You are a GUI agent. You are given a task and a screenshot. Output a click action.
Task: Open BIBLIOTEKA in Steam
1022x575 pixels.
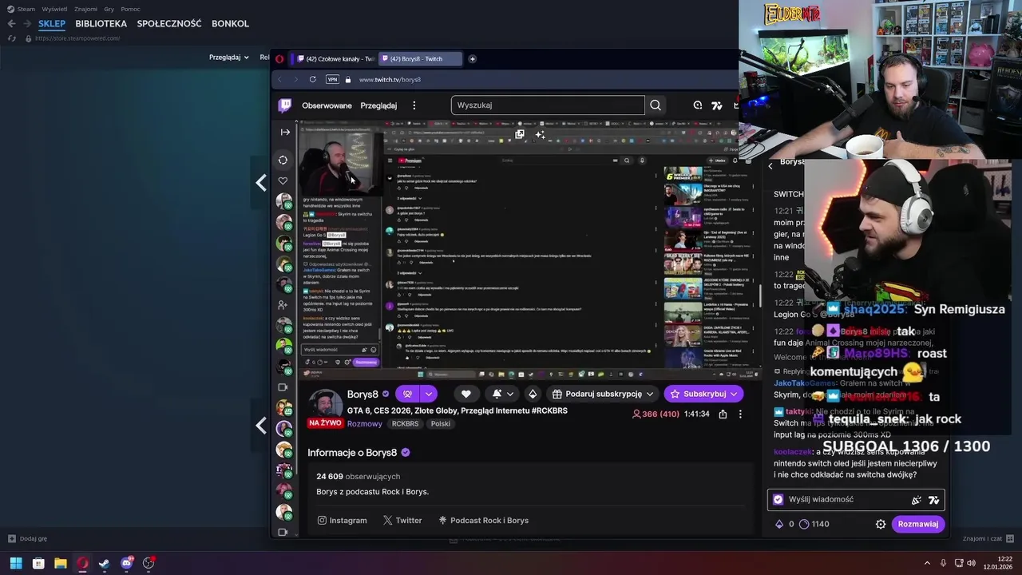pyautogui.click(x=101, y=23)
